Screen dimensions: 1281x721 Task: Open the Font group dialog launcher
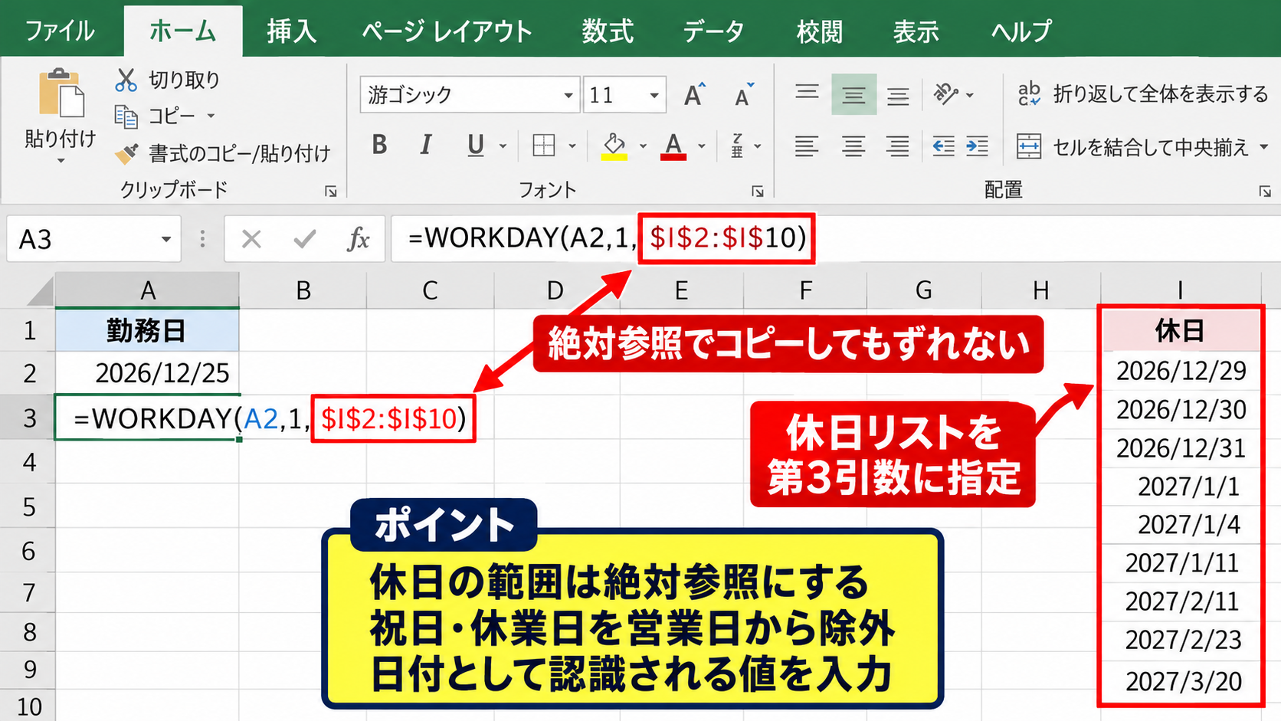(x=758, y=192)
